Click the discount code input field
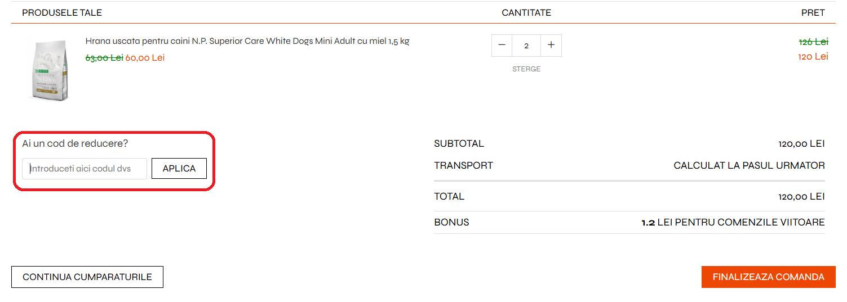The height and width of the screenshot is (302, 847). tap(85, 169)
